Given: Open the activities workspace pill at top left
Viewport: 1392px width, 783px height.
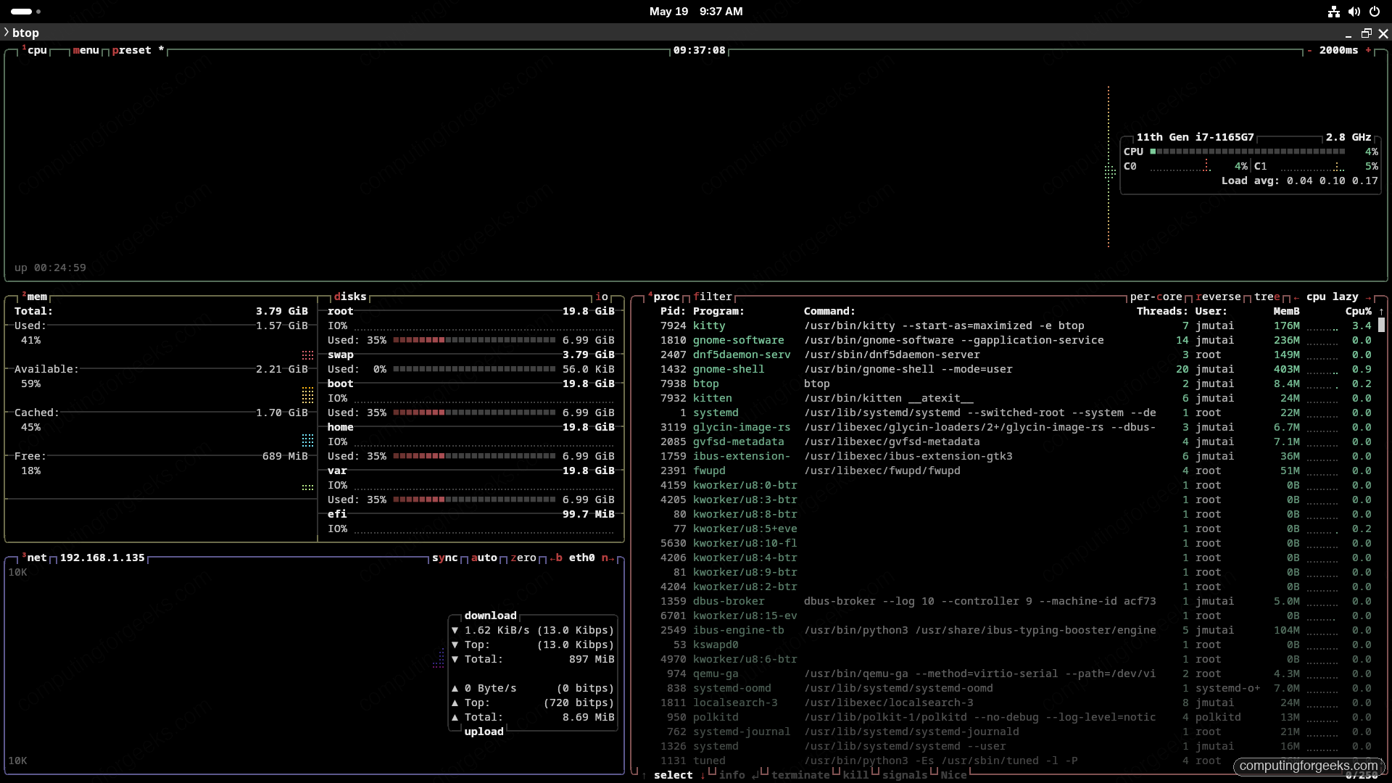Looking at the screenshot, I should pos(25,12).
